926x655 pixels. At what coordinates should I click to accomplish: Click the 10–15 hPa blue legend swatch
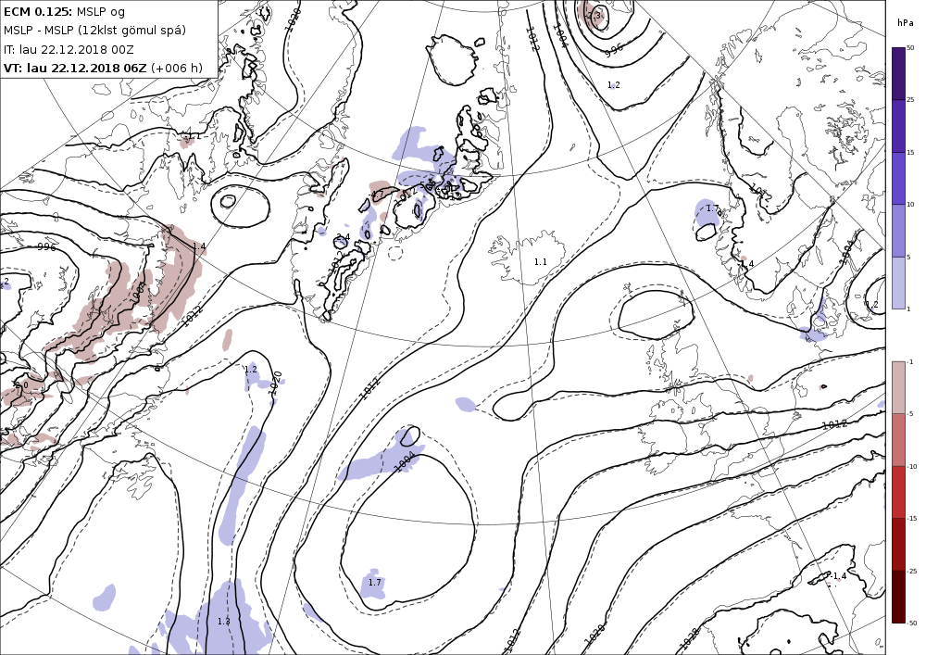(898, 179)
